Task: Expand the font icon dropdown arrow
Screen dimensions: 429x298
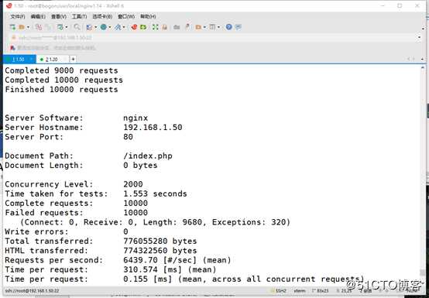Action: 124,27
